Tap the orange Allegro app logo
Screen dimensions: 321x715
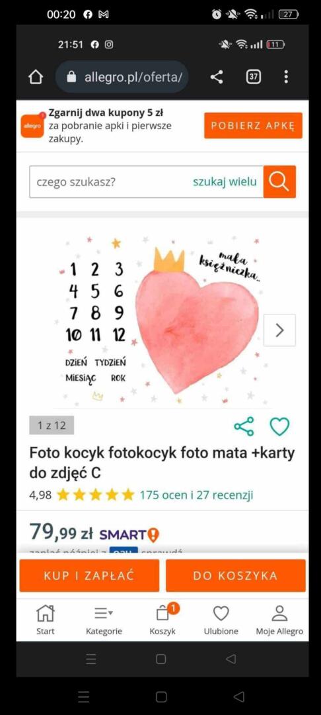tap(33, 125)
